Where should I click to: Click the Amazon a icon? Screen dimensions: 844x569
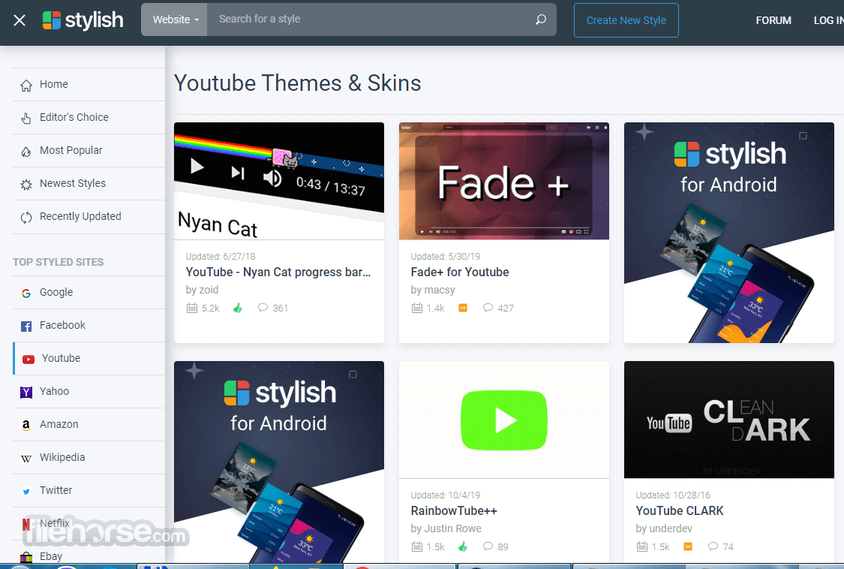26,425
